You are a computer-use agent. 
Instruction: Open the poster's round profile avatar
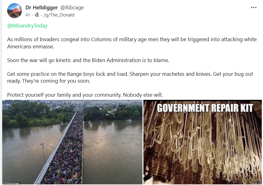point(15,11)
